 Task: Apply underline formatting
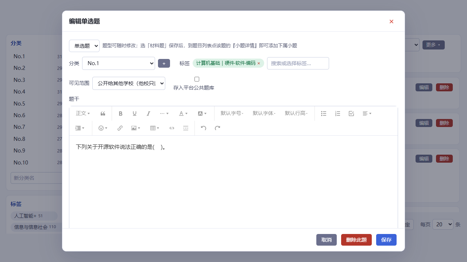pos(135,114)
